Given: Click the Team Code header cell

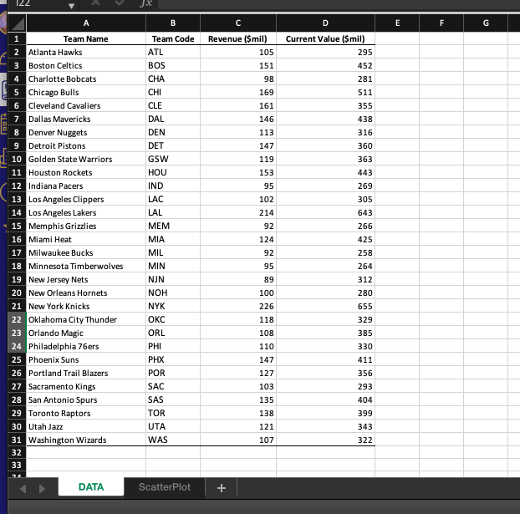Looking at the screenshot, I should [173, 38].
